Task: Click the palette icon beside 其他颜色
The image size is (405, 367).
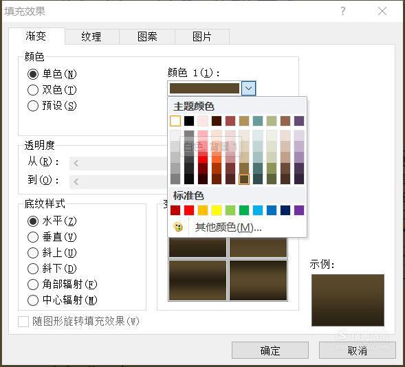Action: point(178,227)
